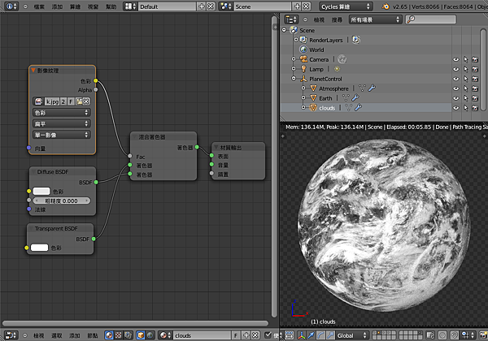Select the texture nodes tree type icon
Viewport: 488px width, 341px height.
tap(118, 335)
